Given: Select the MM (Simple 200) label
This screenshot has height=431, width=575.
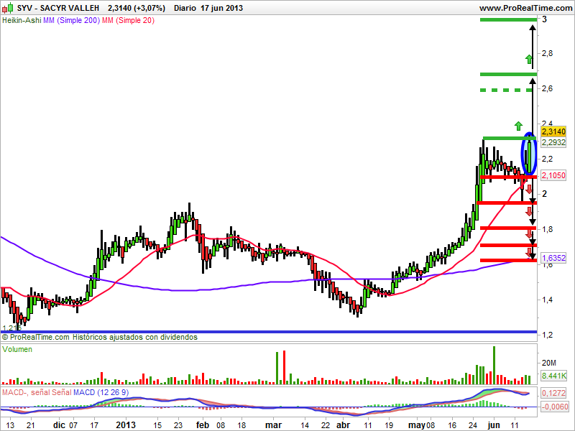Looking at the screenshot, I should click(x=71, y=21).
